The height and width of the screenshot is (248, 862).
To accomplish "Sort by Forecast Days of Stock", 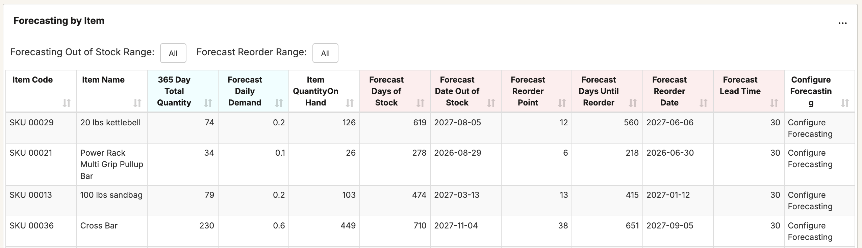I will tap(420, 103).
